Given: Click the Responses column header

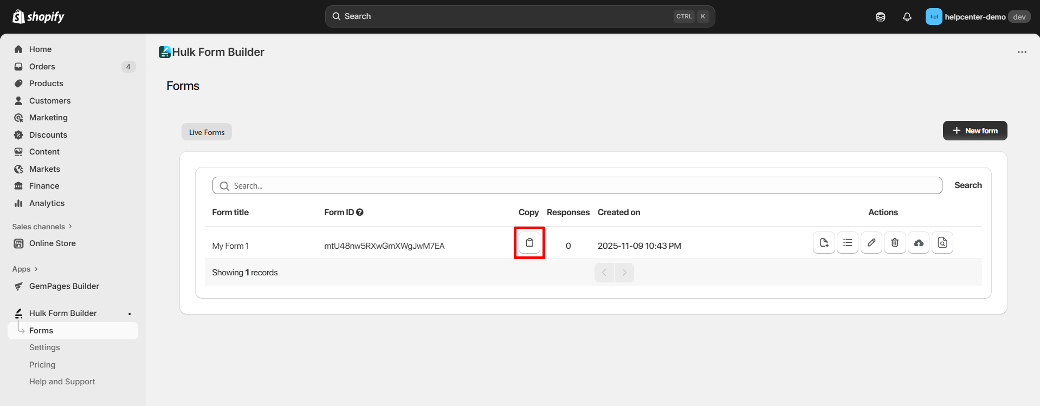Looking at the screenshot, I should point(568,212).
